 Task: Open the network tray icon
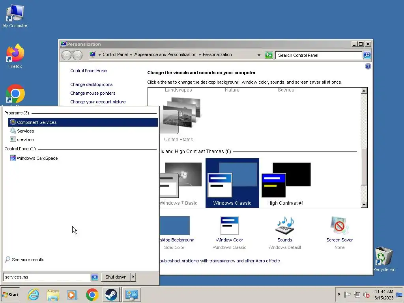pos(357,294)
